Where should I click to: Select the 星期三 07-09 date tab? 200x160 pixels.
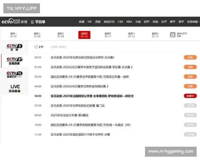(x=61, y=35)
